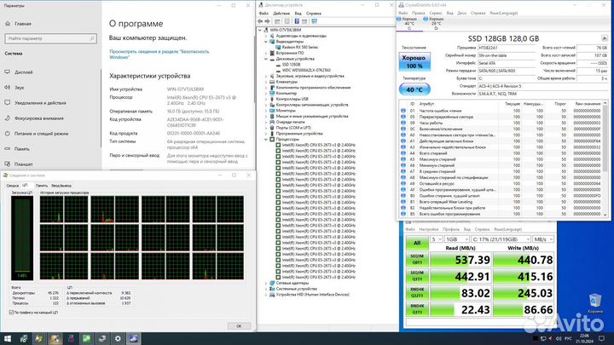
Task: Open the Справка menu in Device Manager
Action: click(313, 14)
